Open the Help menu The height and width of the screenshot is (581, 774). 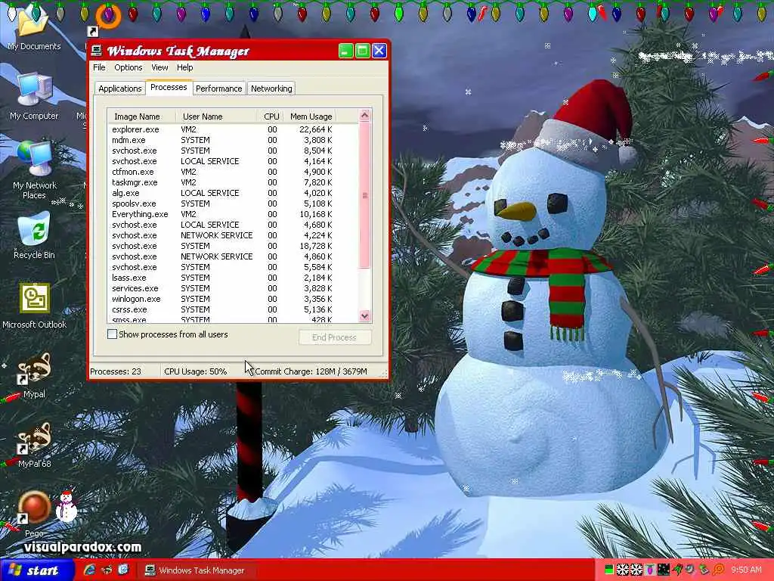[184, 67]
